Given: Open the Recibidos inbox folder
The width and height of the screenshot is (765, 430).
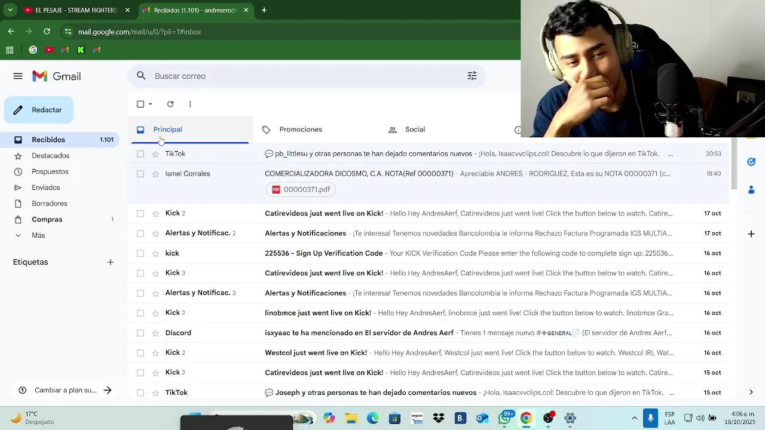Looking at the screenshot, I should tap(60, 140).
